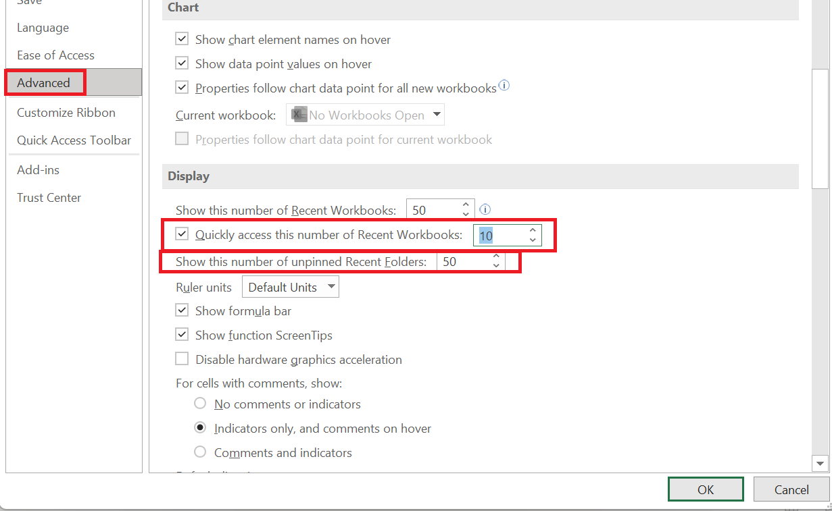This screenshot has width=832, height=511.
Task: Click the info icon next to Recent Workbooks count
Action: pyautogui.click(x=485, y=209)
